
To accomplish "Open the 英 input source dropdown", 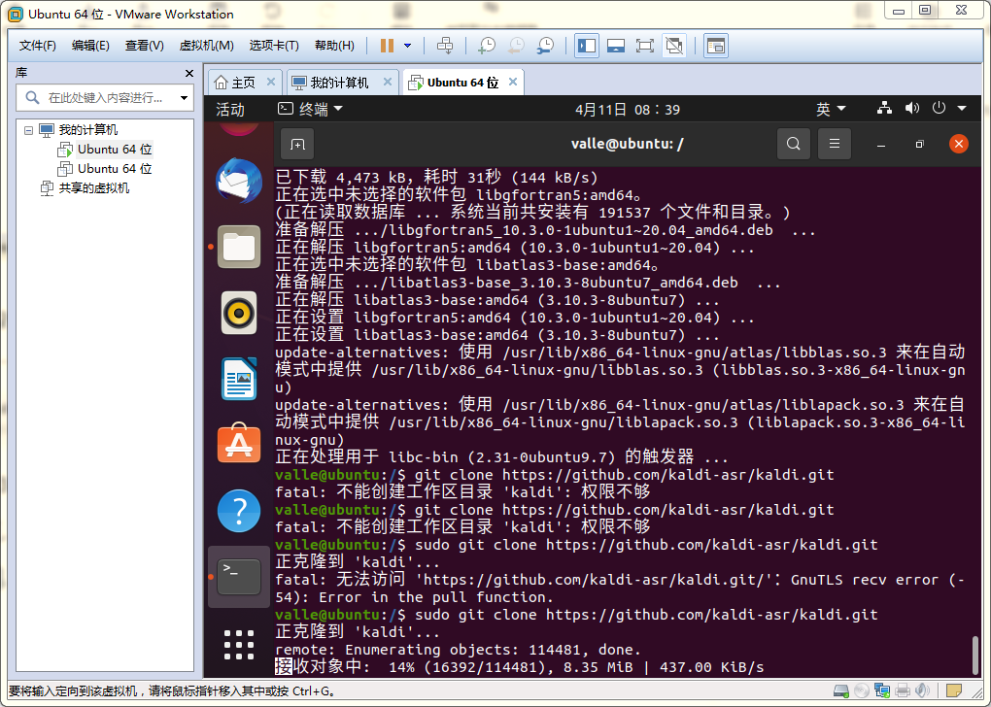I will tap(831, 110).
